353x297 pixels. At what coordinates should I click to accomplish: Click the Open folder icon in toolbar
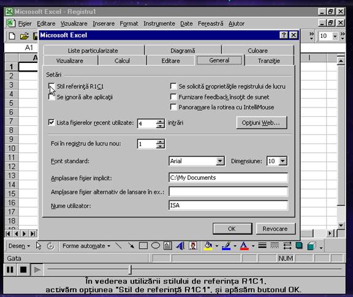pos(25,36)
